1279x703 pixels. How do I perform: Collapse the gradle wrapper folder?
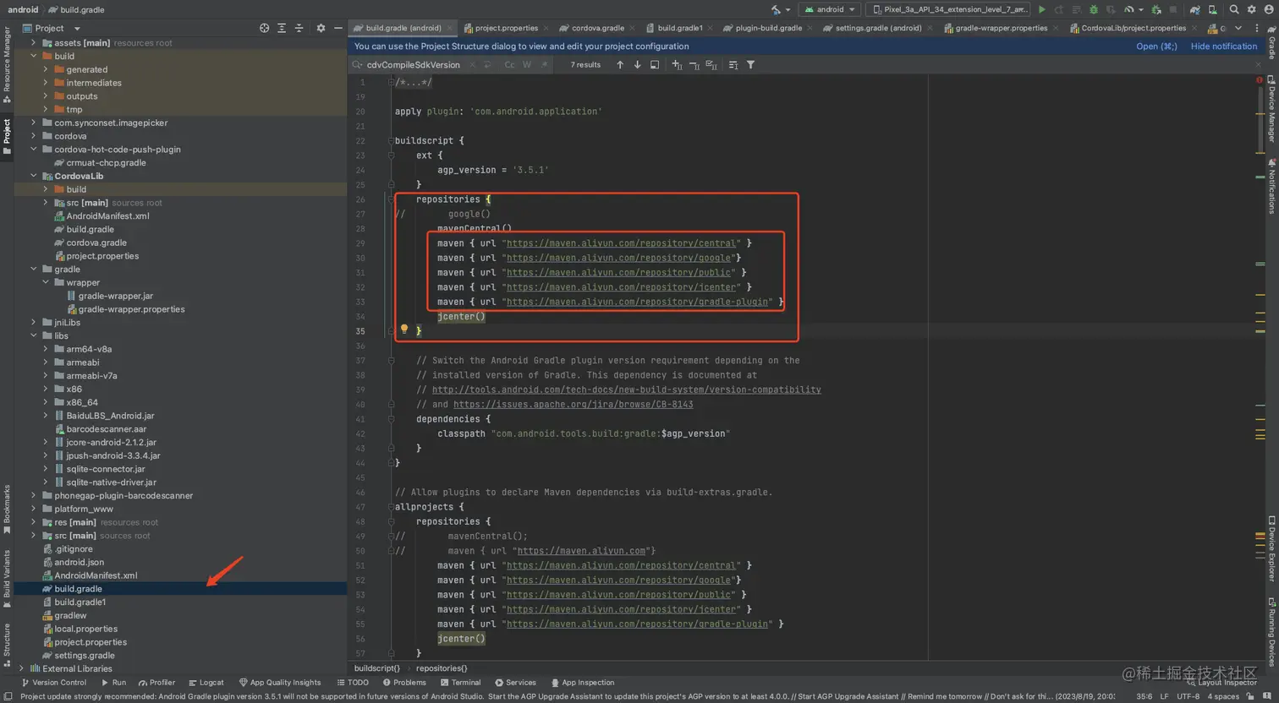coord(46,282)
